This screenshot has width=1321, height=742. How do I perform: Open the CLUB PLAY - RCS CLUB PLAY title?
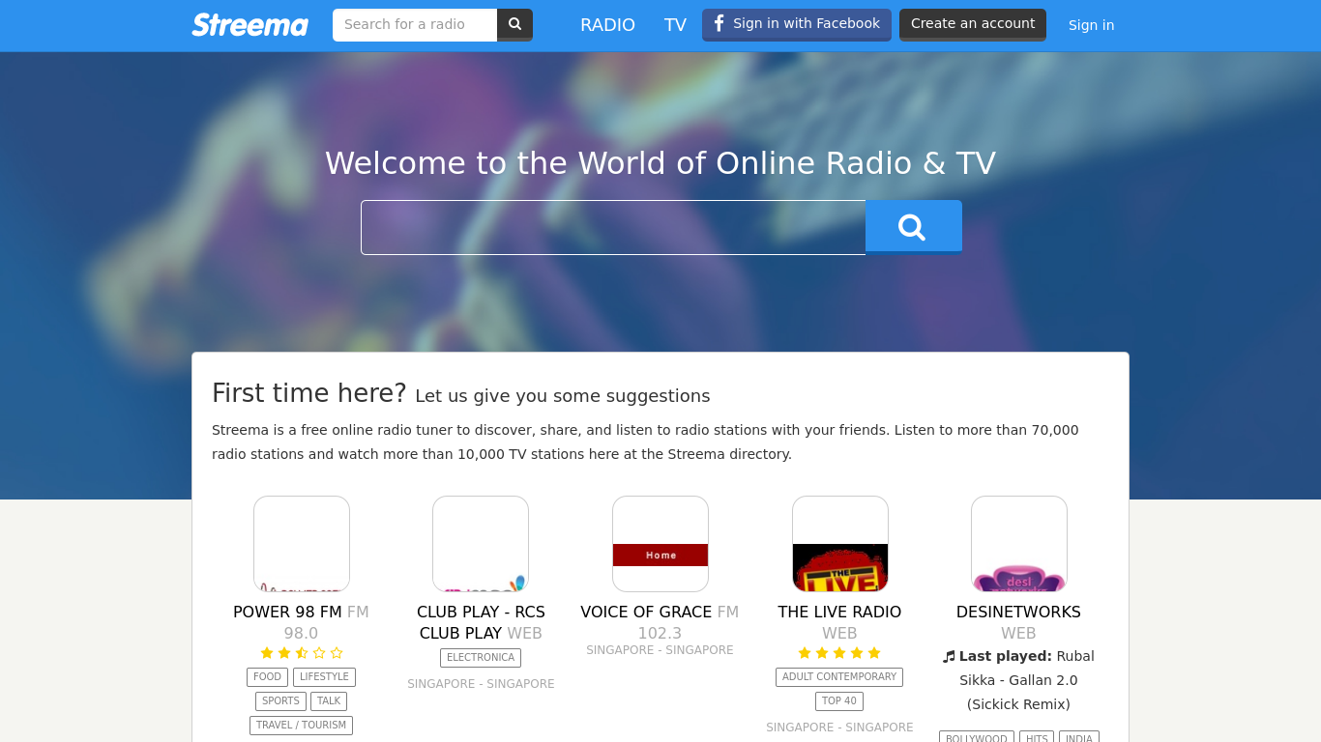pos(481,622)
